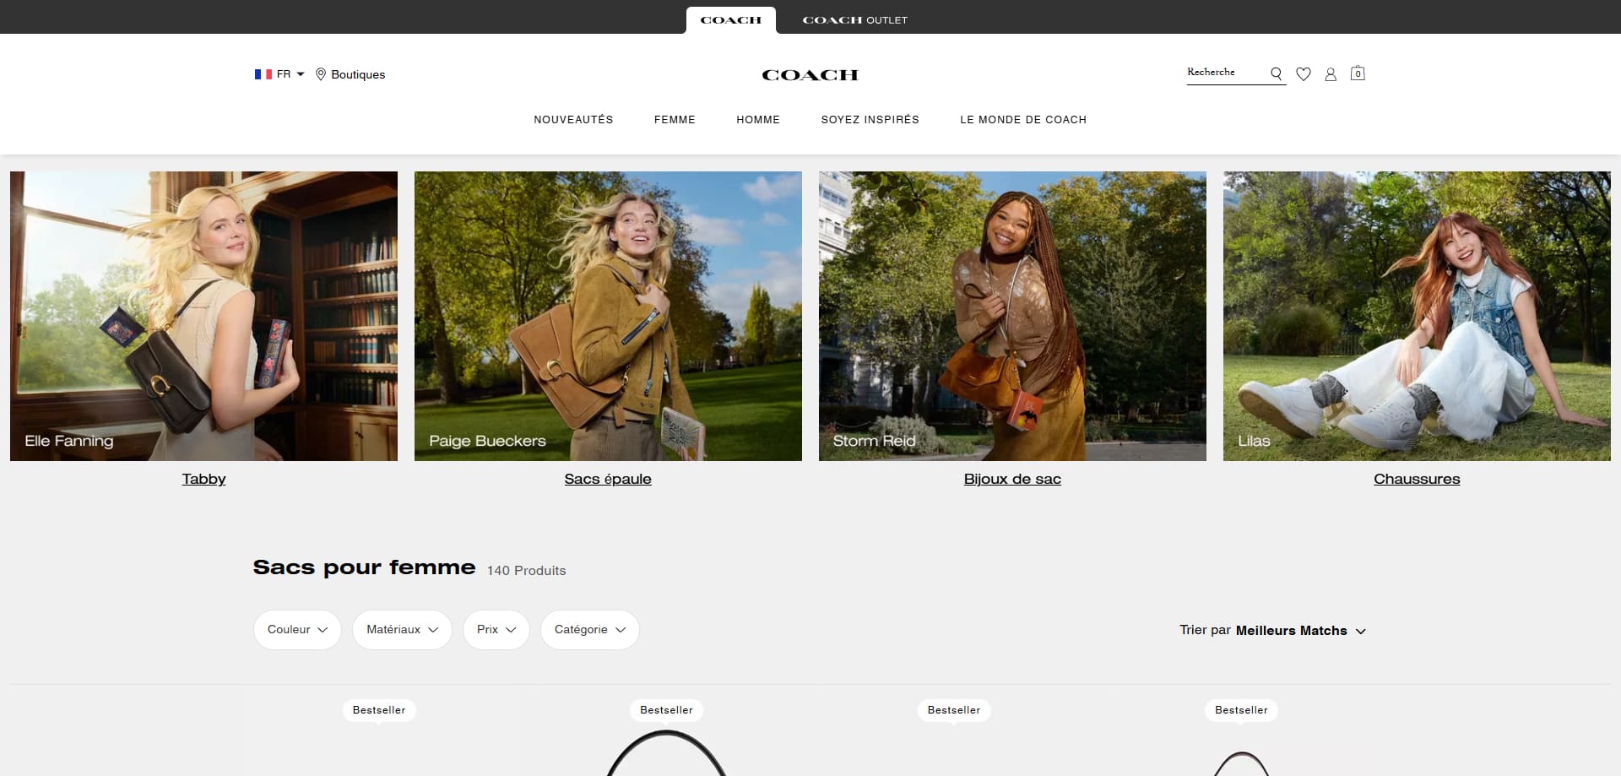Open the shopping bag icon
This screenshot has width=1621, height=776.
coord(1358,73)
